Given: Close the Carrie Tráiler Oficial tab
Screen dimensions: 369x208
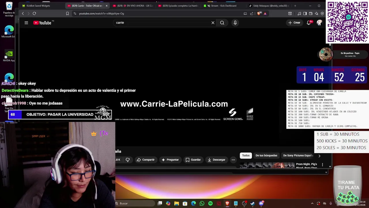Looking at the screenshot, I should click(x=107, y=6).
